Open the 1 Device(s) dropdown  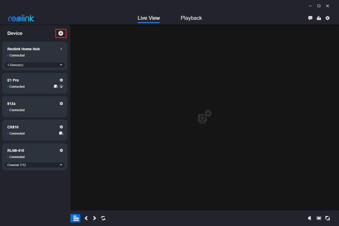pos(35,65)
